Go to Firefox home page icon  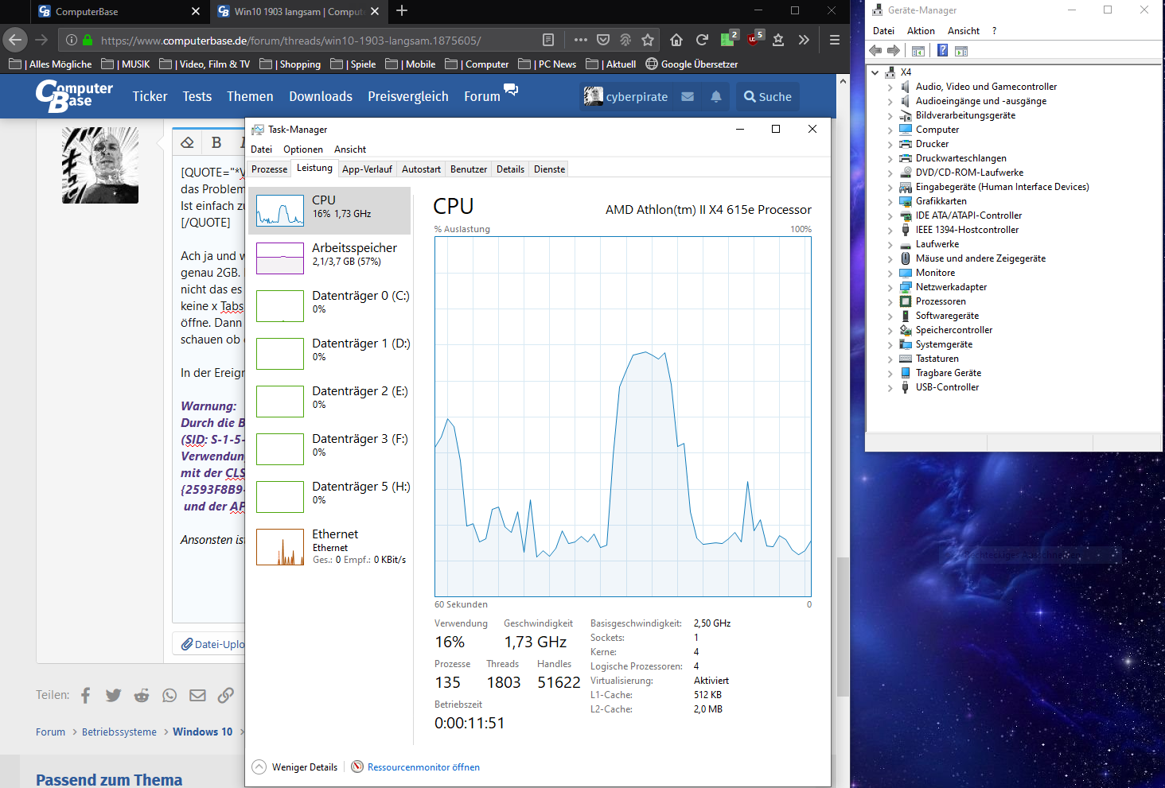click(676, 40)
